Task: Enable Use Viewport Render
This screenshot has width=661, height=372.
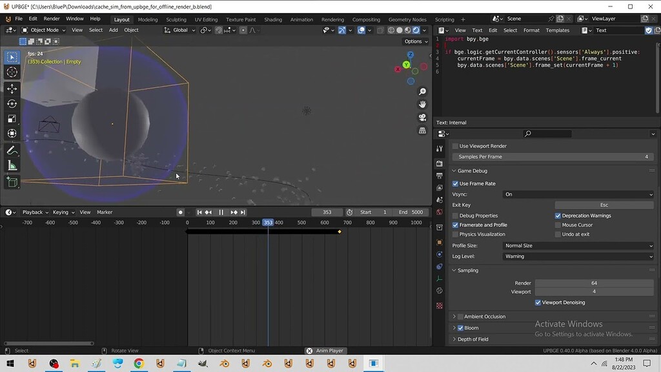Action: (456, 146)
